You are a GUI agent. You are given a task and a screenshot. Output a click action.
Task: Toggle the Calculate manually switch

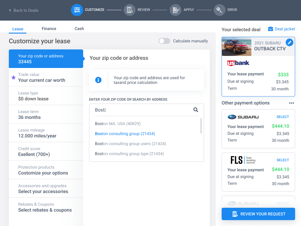point(164,41)
